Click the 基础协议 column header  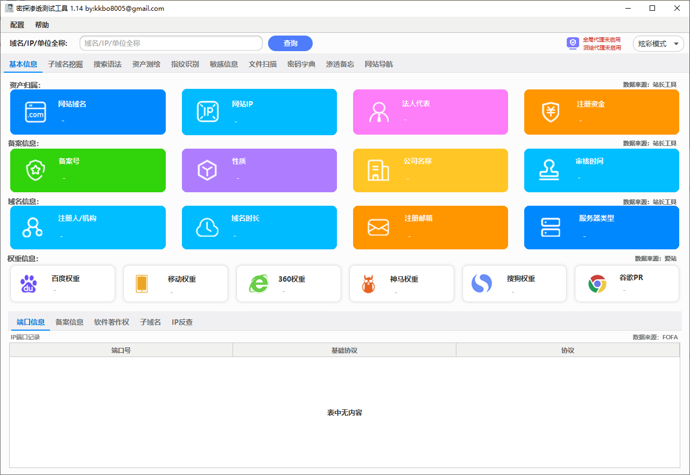tap(344, 350)
